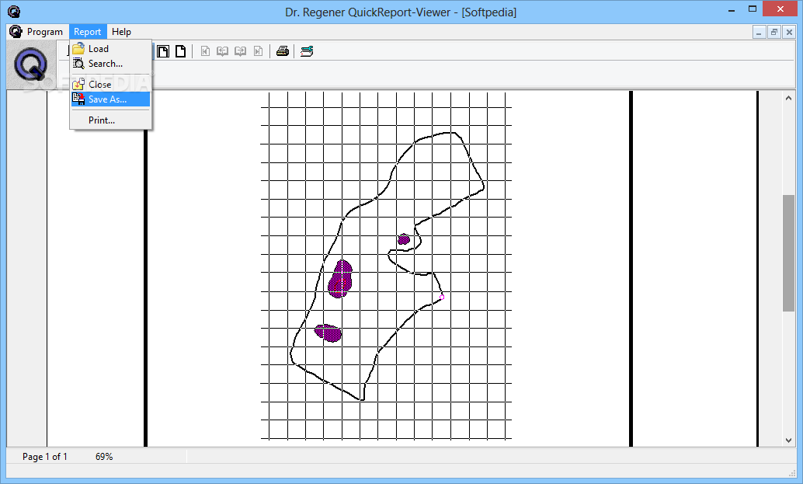This screenshot has width=803, height=484.
Task: Restore the inner Softpedia document window
Action: 773,33
